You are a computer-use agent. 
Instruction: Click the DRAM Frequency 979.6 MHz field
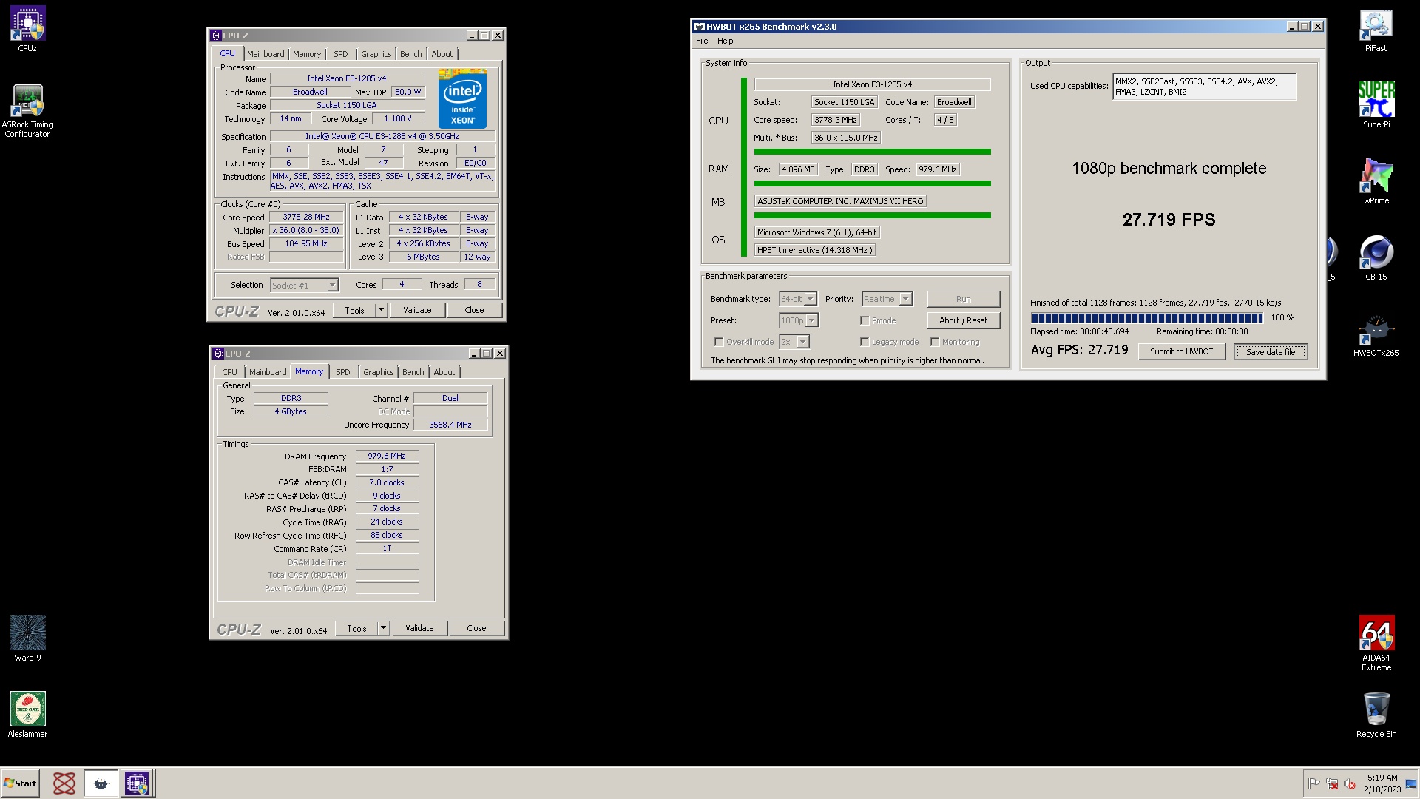[387, 456]
